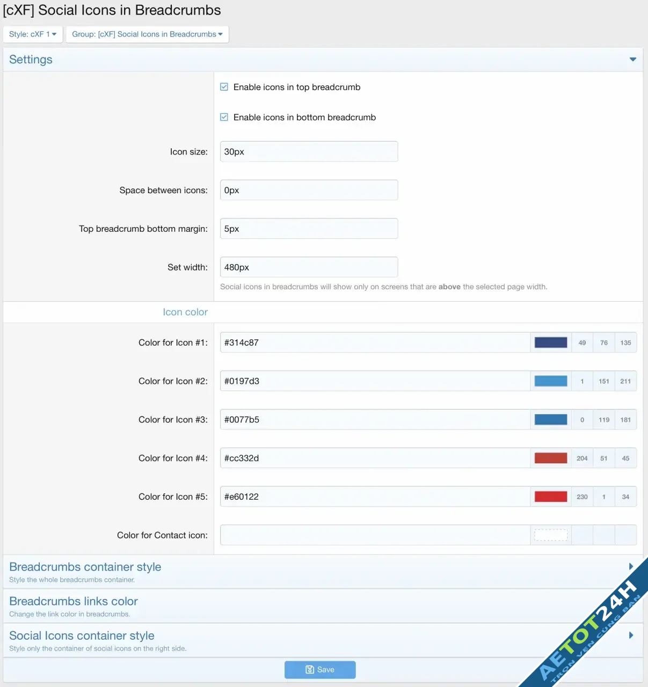Click the Top breadcrumb bottom margin field

click(309, 229)
